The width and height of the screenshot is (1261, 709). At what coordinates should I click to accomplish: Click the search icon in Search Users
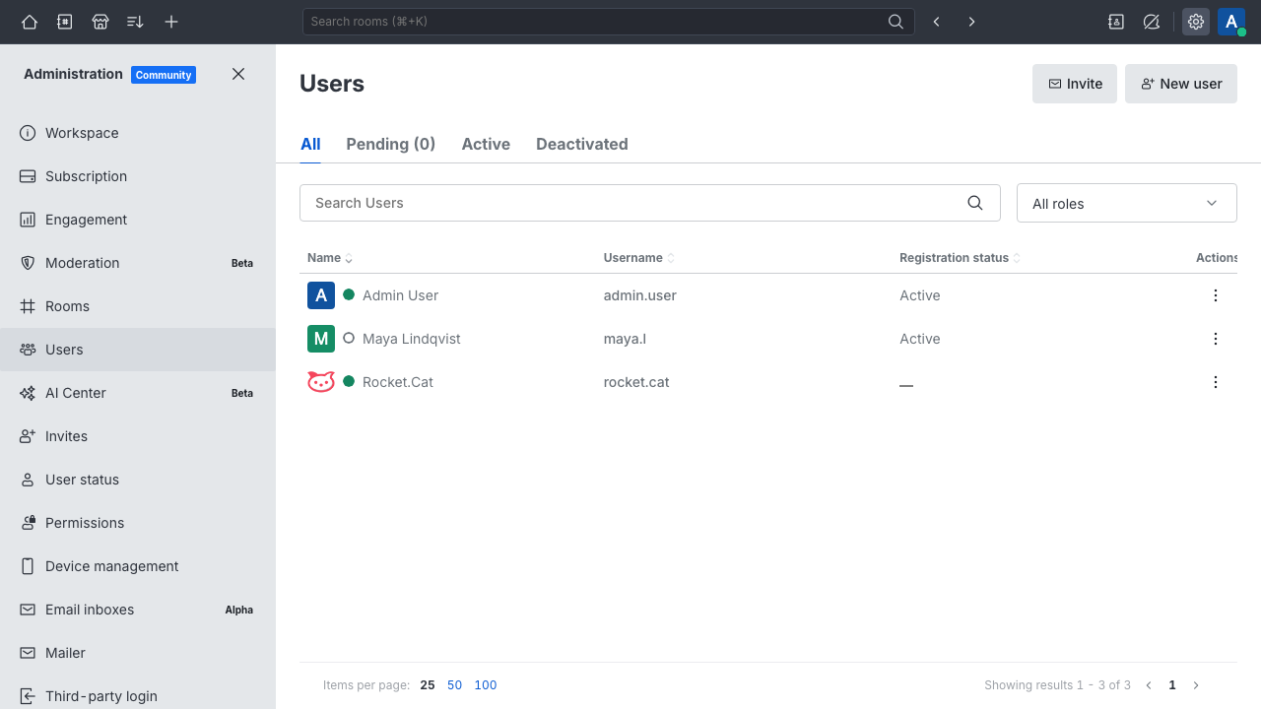pyautogui.click(x=975, y=203)
